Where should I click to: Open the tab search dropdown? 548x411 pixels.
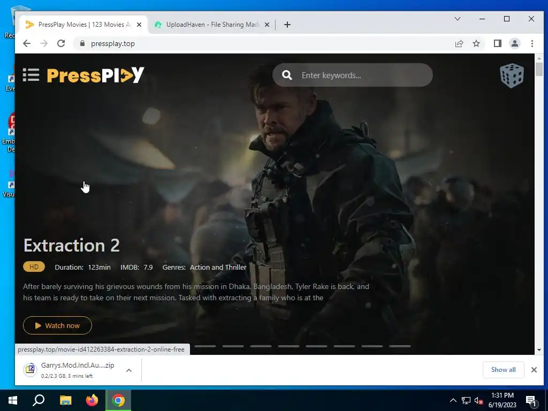pos(458,19)
